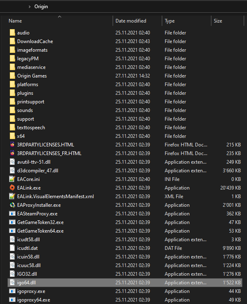
Task: Click the audio folder icon
Action: [x=12, y=32]
